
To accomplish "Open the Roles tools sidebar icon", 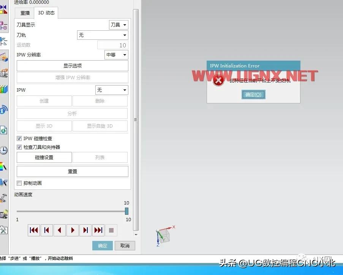I will (3, 230).
